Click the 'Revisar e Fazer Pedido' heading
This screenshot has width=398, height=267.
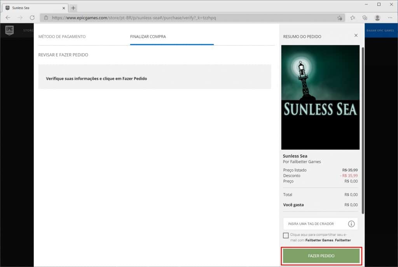click(63, 55)
